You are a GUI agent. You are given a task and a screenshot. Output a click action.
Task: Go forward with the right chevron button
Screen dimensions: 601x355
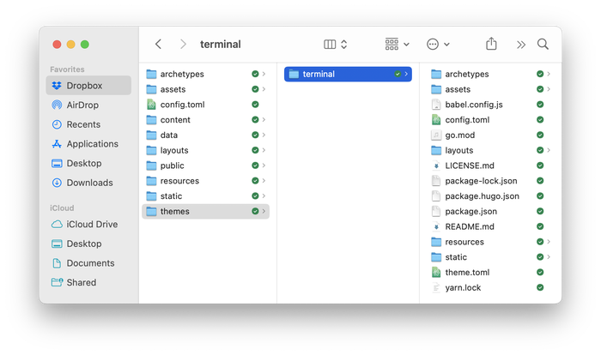tap(183, 45)
